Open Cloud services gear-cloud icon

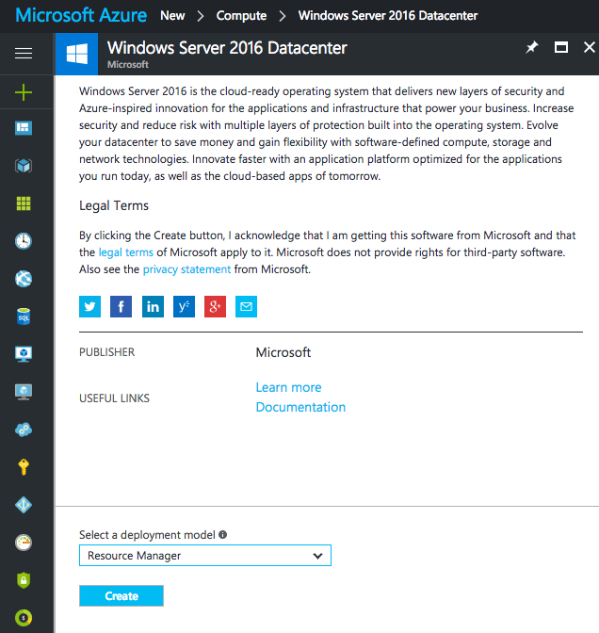click(24, 430)
